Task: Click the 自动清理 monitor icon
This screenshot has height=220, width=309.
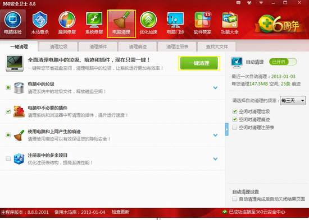Action: [x=237, y=62]
